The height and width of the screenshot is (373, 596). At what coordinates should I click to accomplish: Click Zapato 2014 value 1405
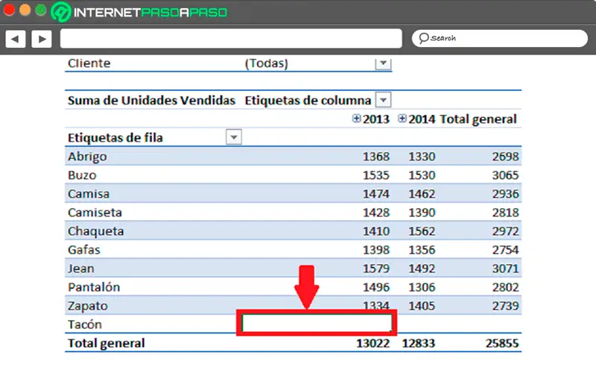pyautogui.click(x=422, y=306)
